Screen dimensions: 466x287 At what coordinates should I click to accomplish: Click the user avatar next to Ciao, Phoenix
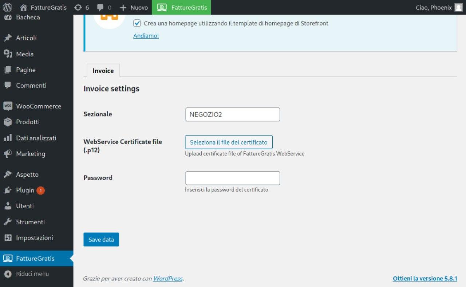click(459, 7)
